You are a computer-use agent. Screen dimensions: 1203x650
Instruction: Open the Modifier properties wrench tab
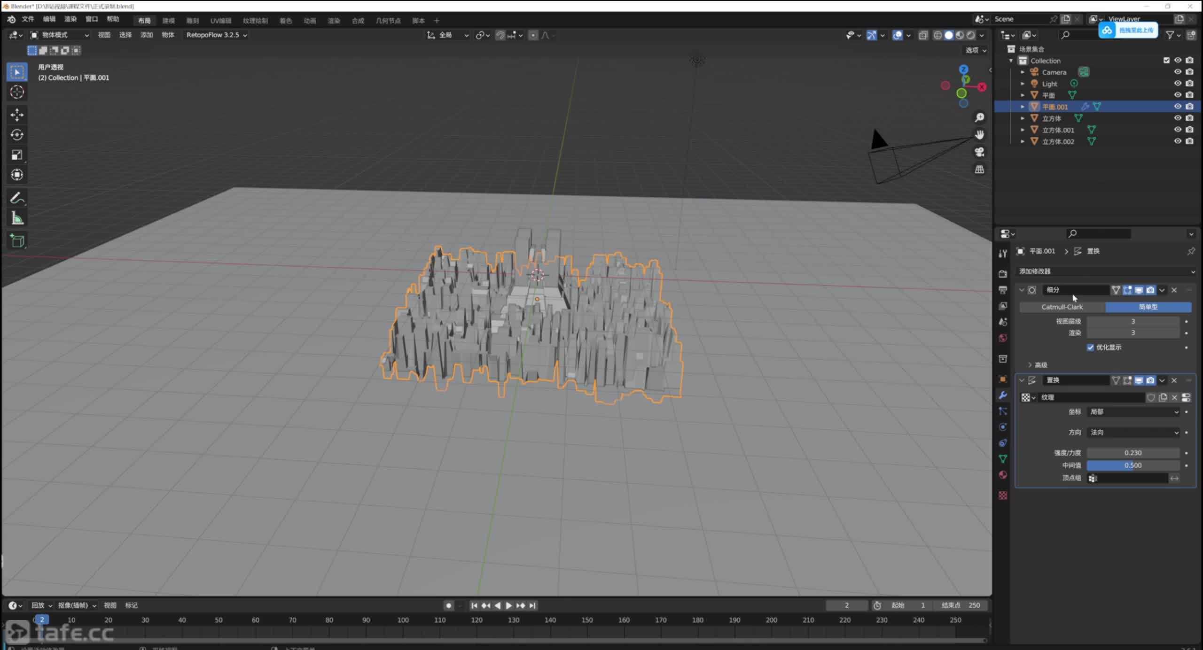coord(1003,395)
